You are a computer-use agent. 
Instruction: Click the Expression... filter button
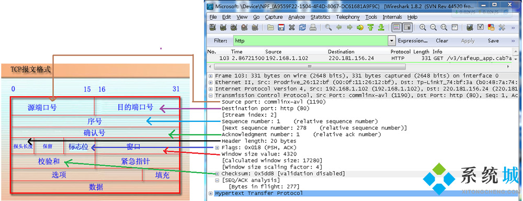pyautogui.click(x=413, y=41)
